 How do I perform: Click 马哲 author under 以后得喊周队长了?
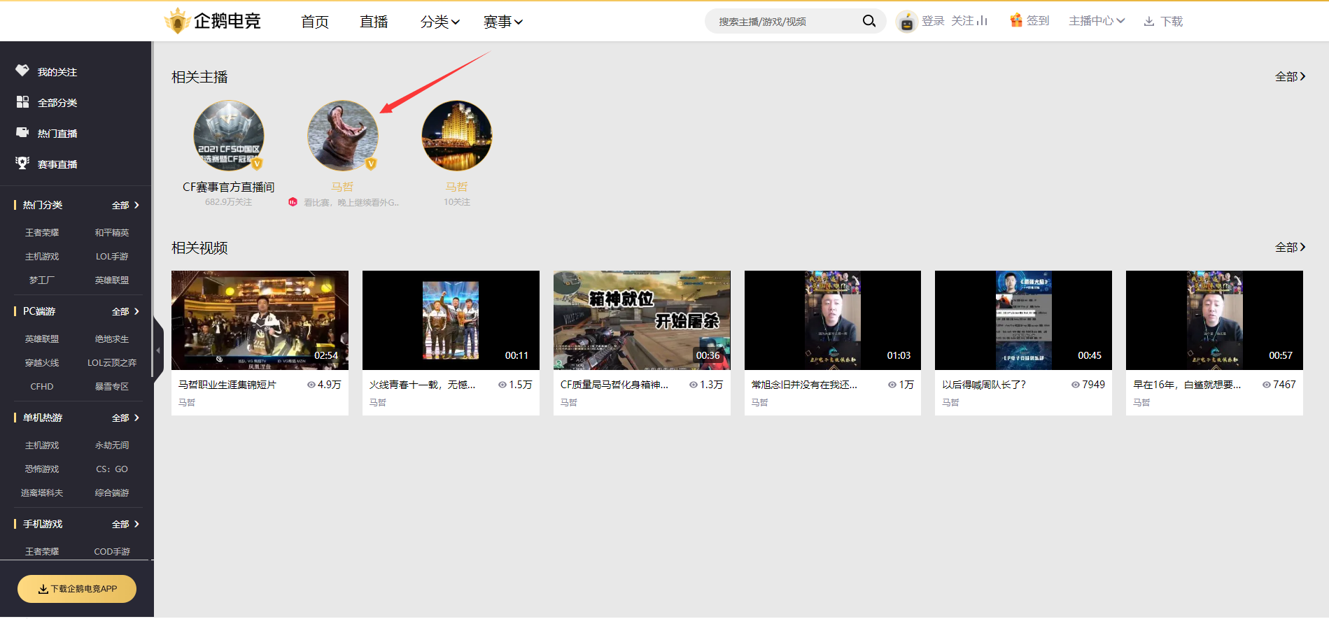[x=950, y=402]
